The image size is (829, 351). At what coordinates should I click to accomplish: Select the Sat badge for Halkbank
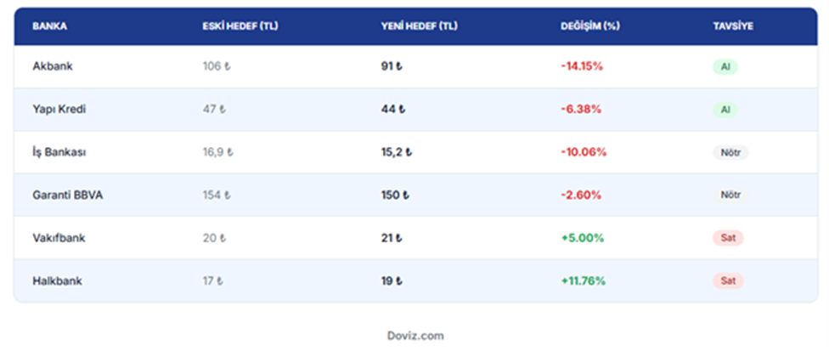(728, 280)
